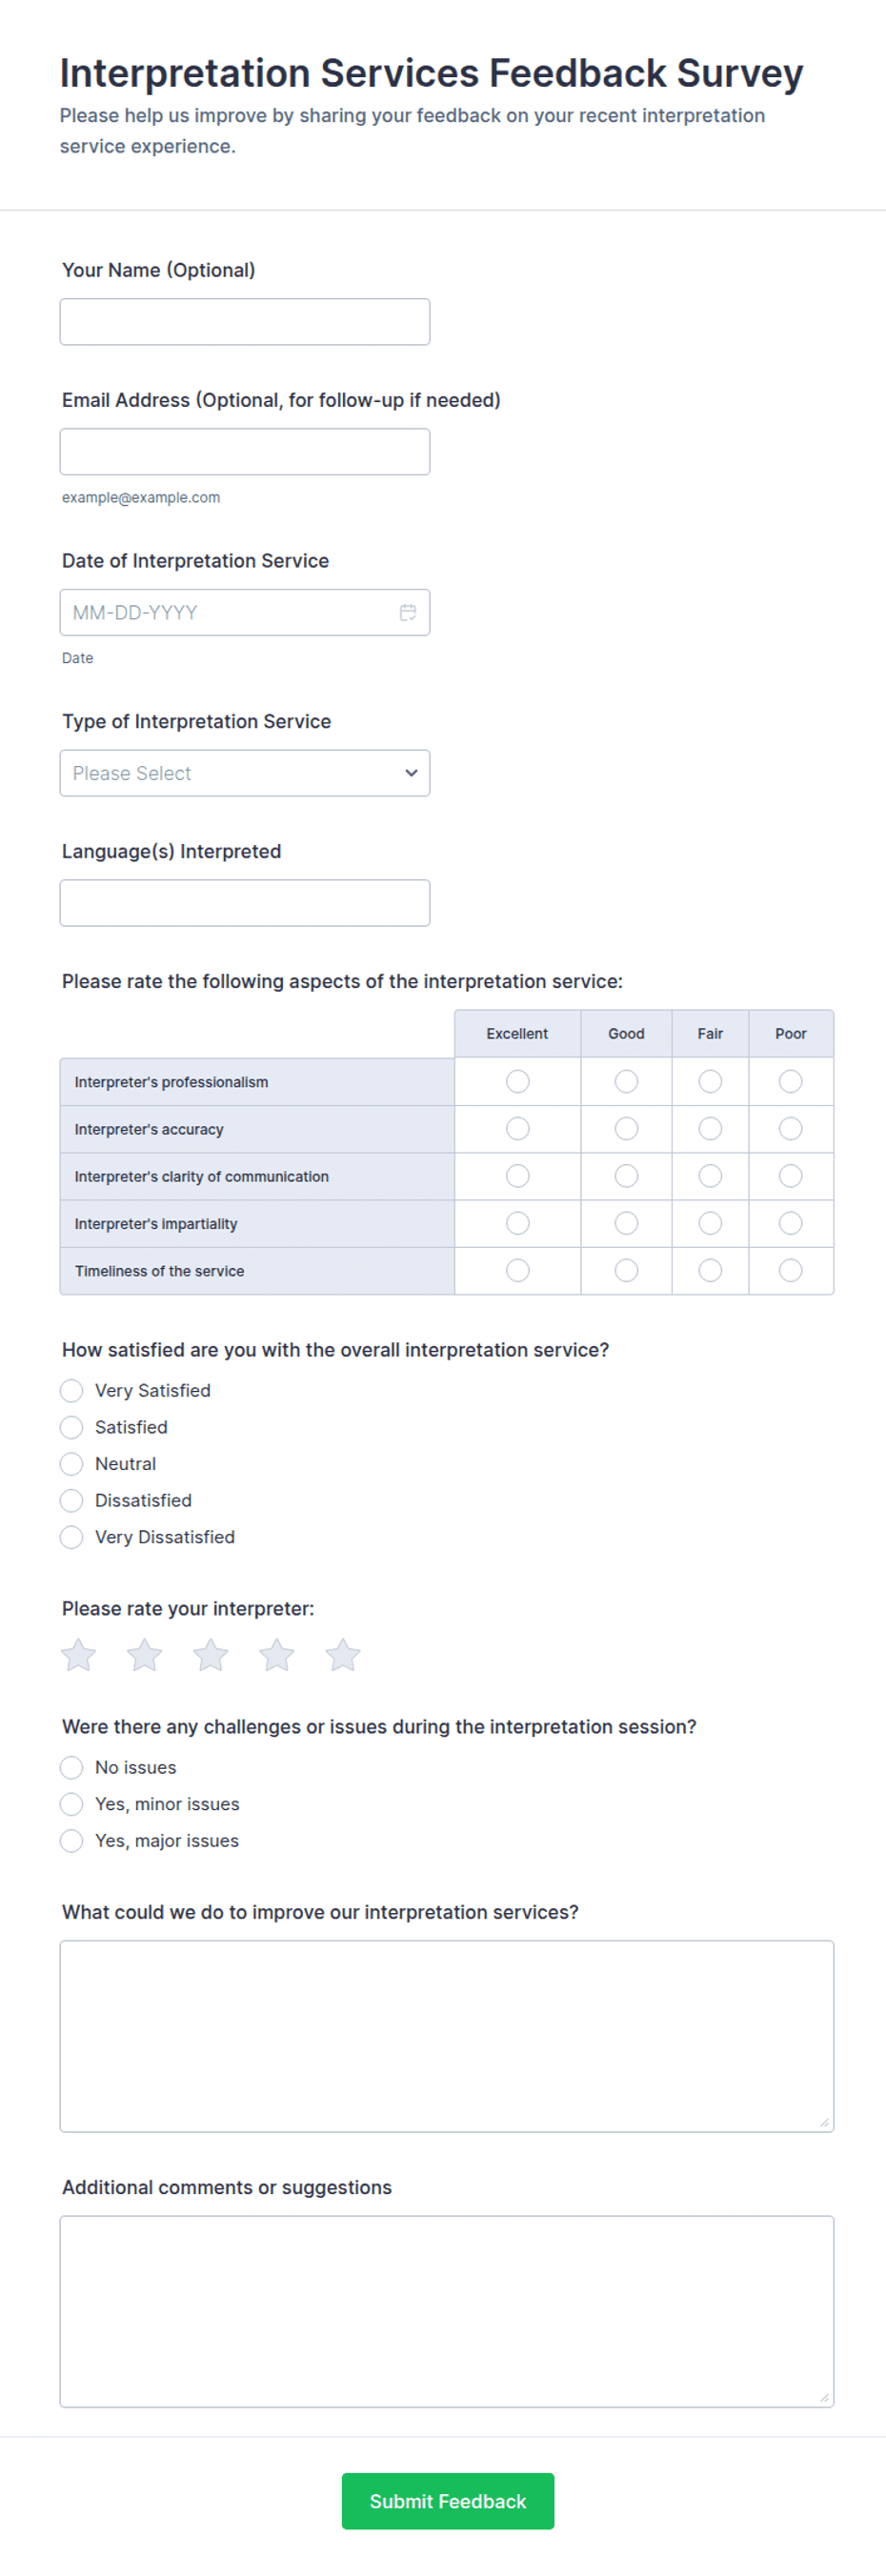This screenshot has height=2576, width=886.
Task: Submit the form with Submit Feedback button
Action: 448,2501
